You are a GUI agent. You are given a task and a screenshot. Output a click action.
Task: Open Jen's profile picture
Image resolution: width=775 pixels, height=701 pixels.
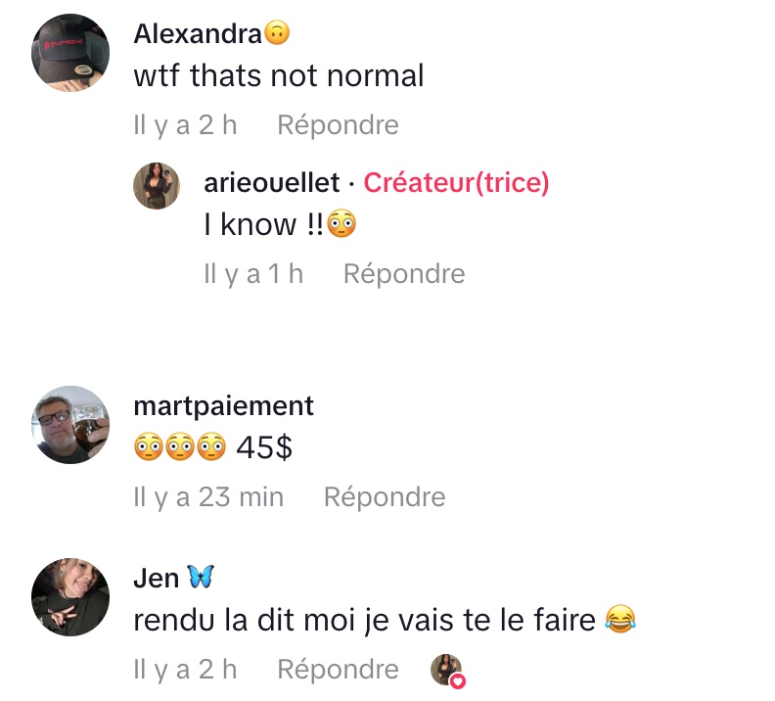tap(70, 597)
